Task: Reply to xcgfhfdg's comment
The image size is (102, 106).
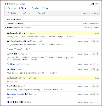Action: (x=80, y=69)
